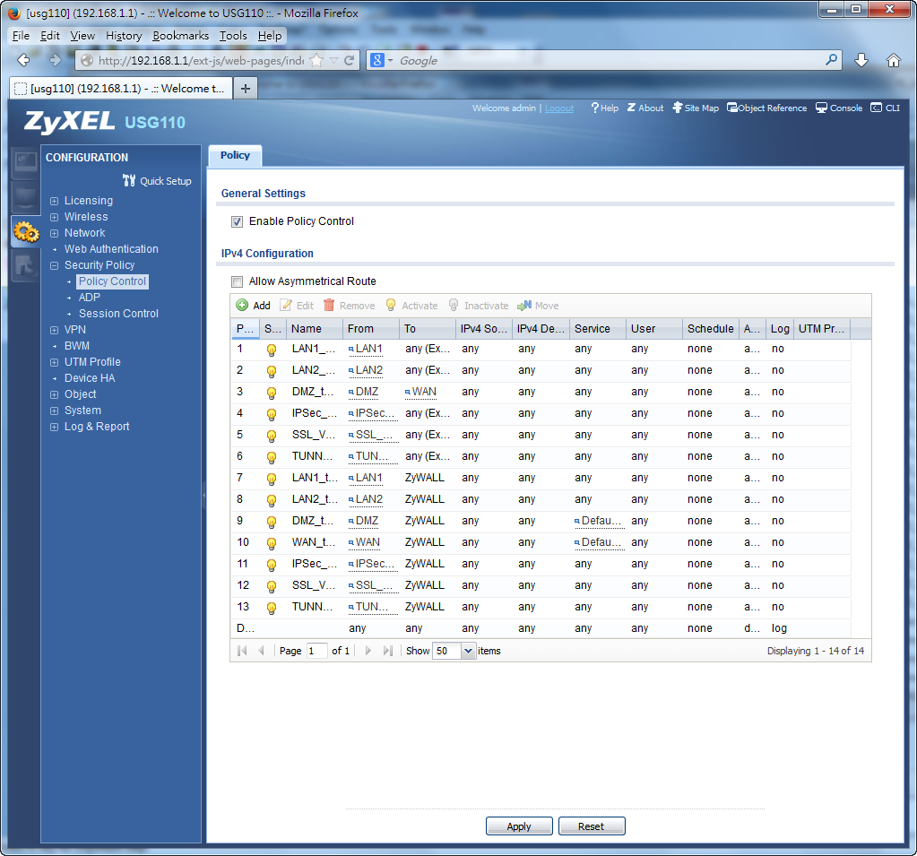Open the Site Map
917x856 pixels.
pyautogui.click(x=678, y=108)
